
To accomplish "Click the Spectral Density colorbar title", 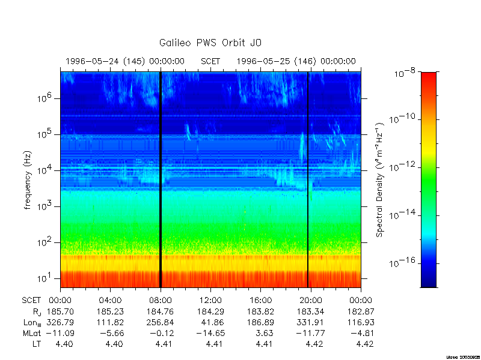I will click(380, 180).
